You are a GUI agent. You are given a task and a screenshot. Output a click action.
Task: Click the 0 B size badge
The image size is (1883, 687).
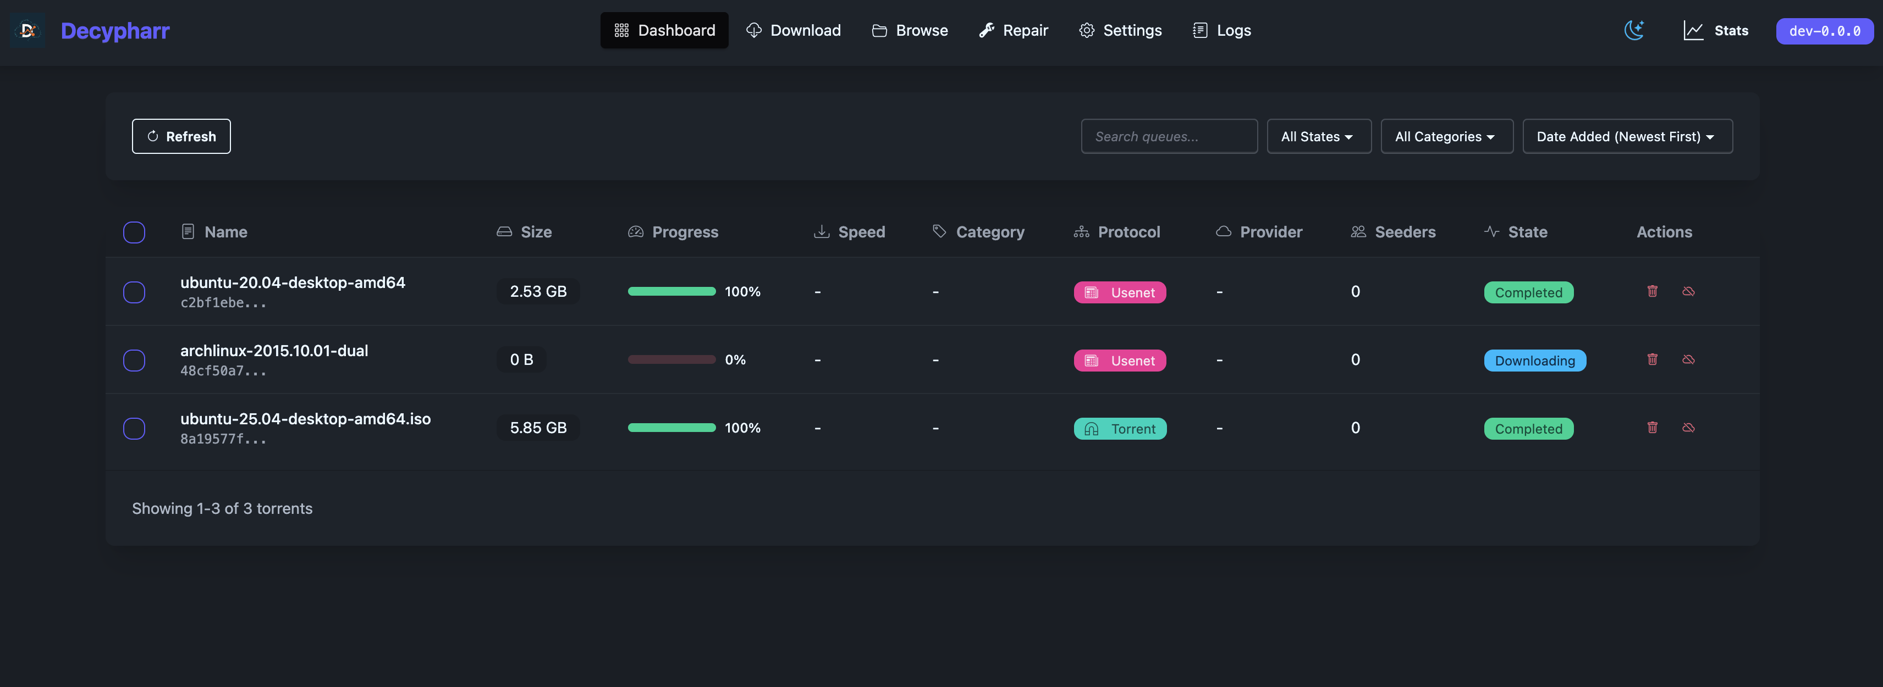point(521,359)
